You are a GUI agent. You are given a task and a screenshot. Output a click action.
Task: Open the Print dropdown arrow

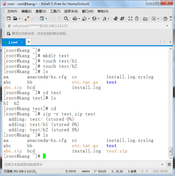click(79, 19)
